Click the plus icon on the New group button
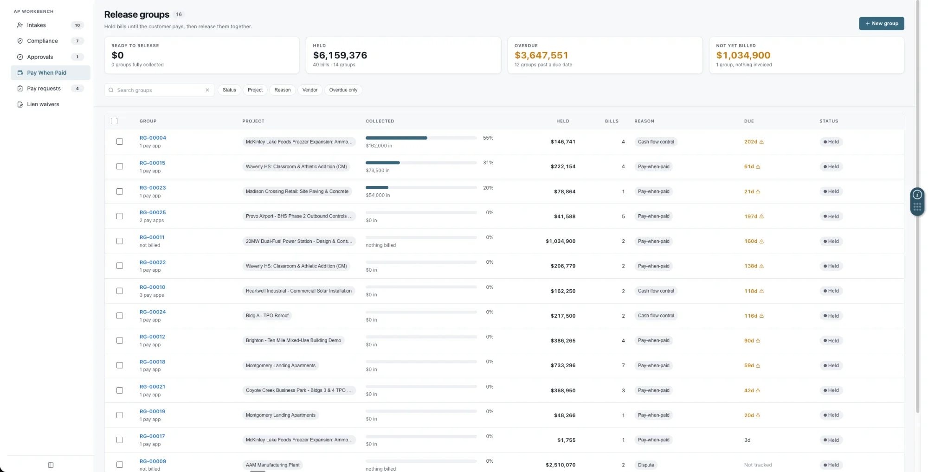This screenshot has width=928, height=472. pos(868,24)
